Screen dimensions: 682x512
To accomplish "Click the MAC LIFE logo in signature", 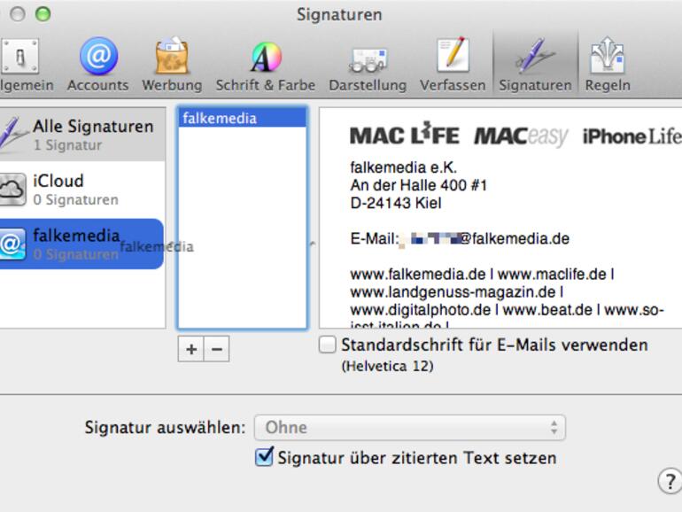I will [405, 136].
